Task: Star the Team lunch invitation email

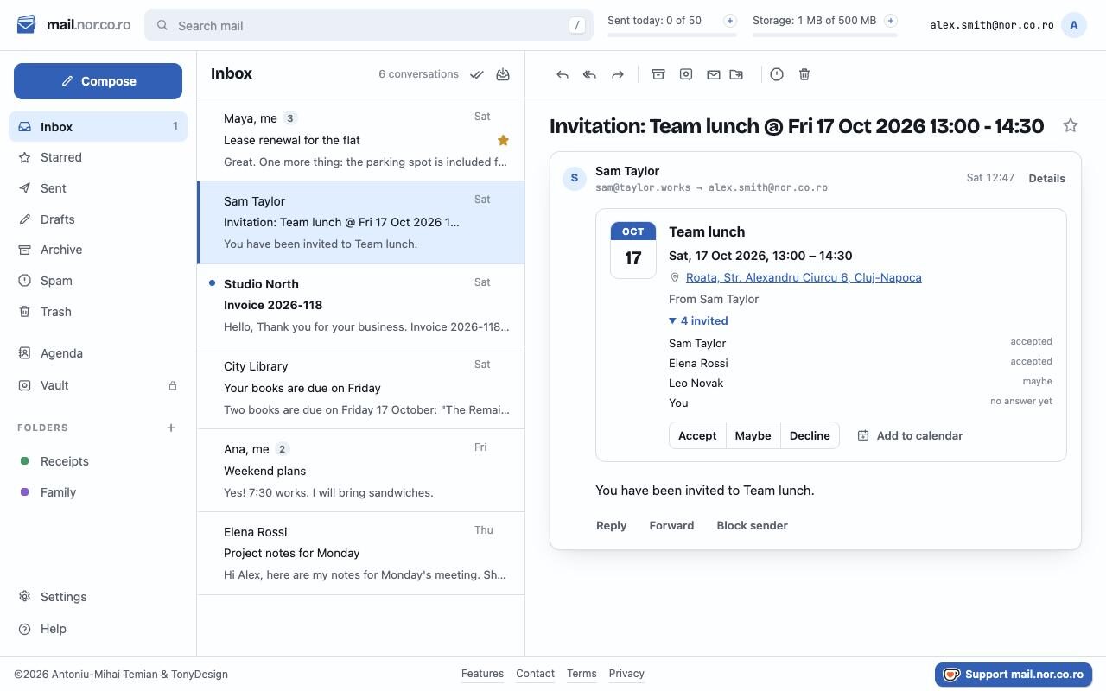Action: (1071, 126)
